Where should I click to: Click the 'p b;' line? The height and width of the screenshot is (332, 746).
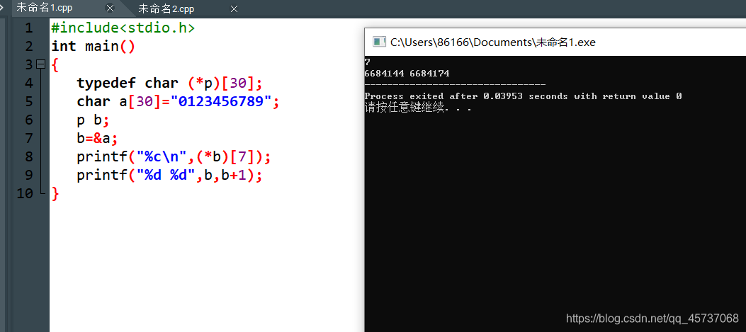[94, 120]
